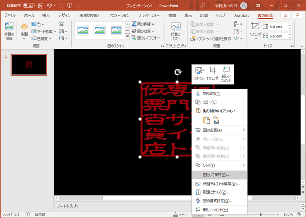Click the undo icon in the quick access toolbar
306x218 pixels.
pos(48,6)
